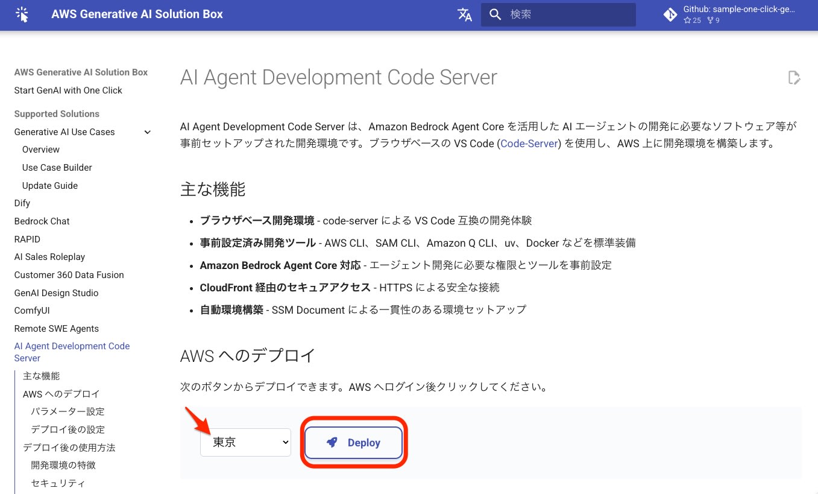This screenshot has height=494, width=818.
Task: Select Bedrock Chat in the sidebar
Action: point(42,221)
